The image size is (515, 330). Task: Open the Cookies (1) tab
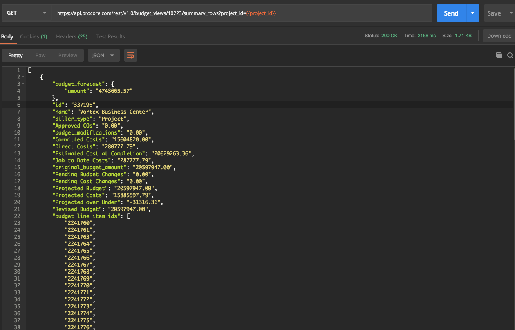point(34,36)
